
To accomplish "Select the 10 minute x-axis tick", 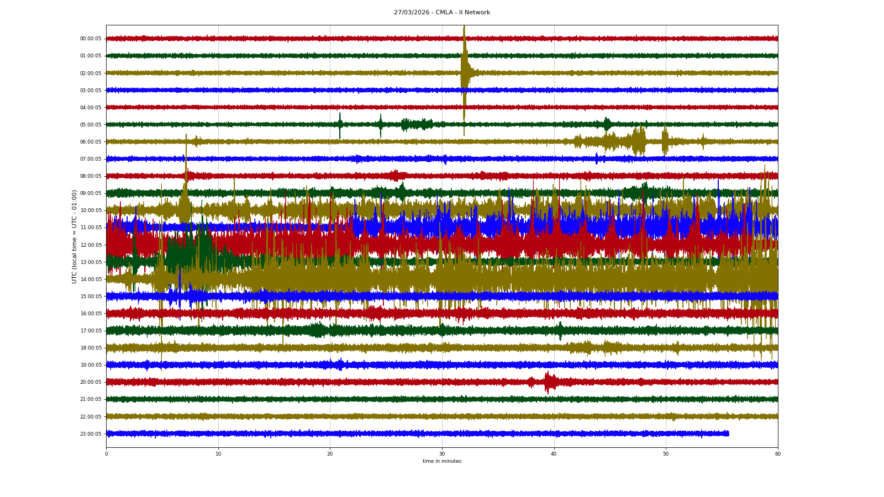I will click(218, 454).
